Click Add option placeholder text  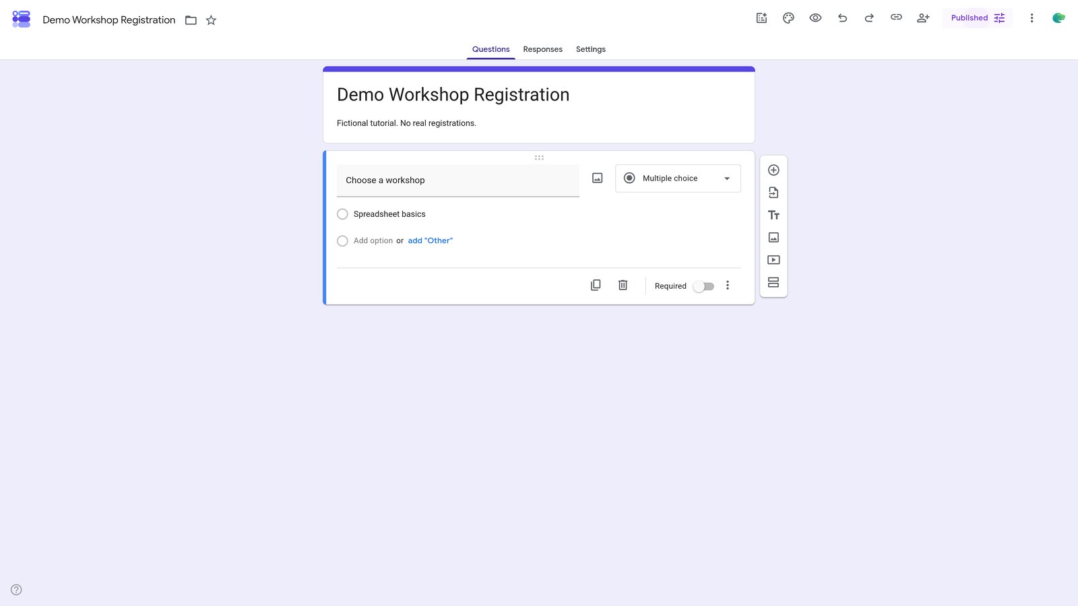373,241
